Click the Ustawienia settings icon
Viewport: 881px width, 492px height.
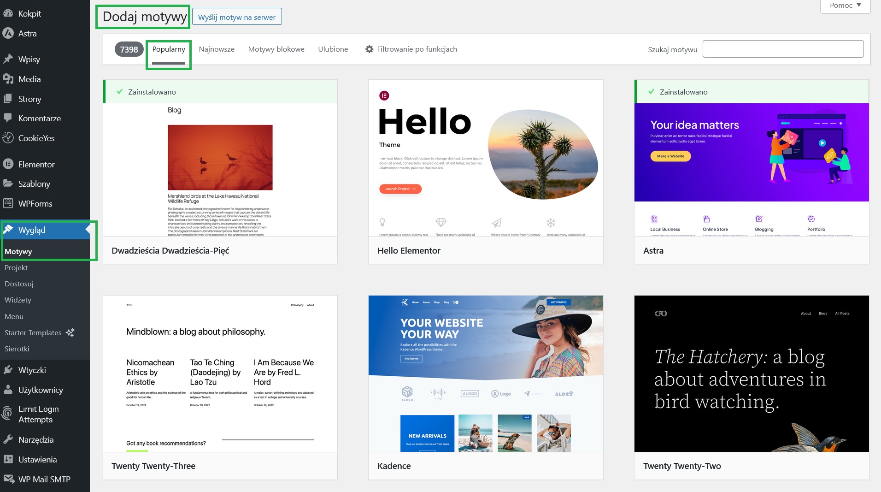(8, 459)
